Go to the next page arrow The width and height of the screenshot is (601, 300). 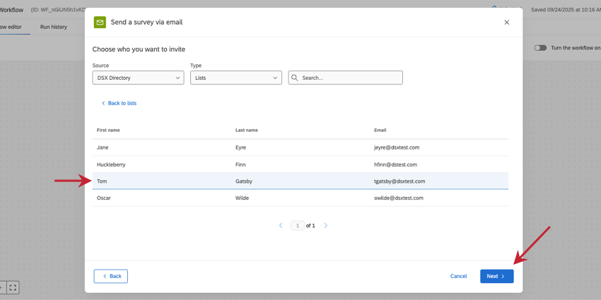[x=326, y=226]
